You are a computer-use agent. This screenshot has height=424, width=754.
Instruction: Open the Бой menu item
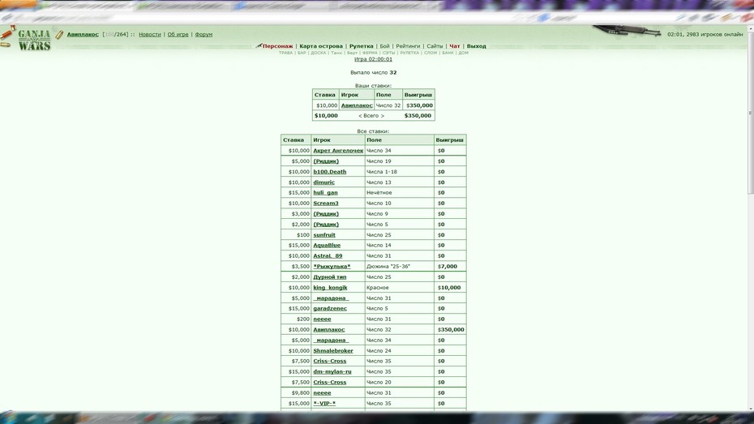(384, 46)
